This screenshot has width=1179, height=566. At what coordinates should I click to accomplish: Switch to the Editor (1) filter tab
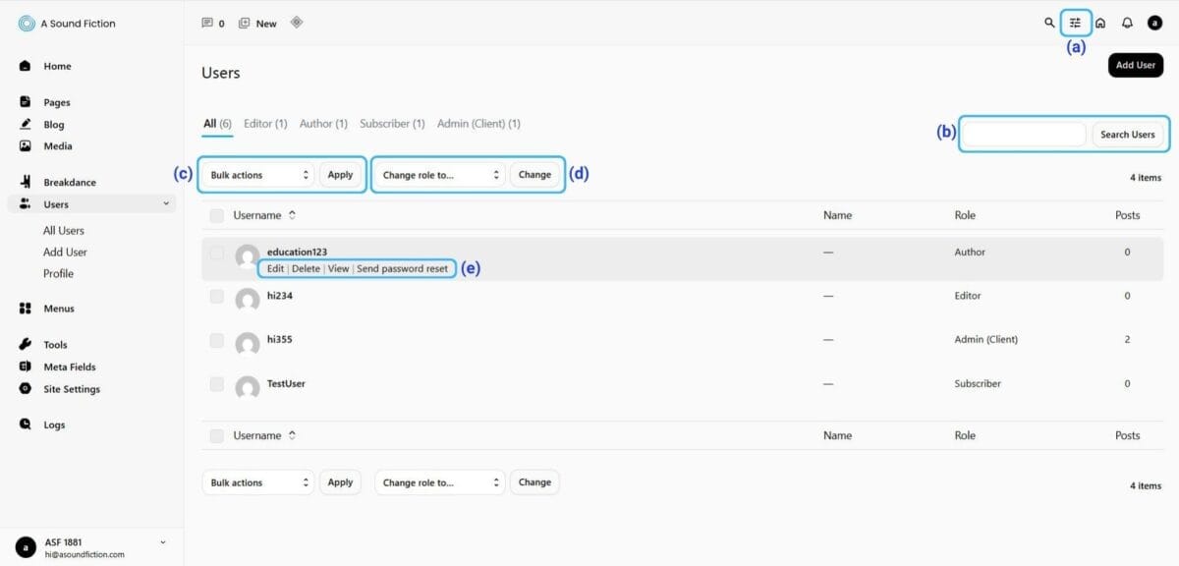(265, 124)
